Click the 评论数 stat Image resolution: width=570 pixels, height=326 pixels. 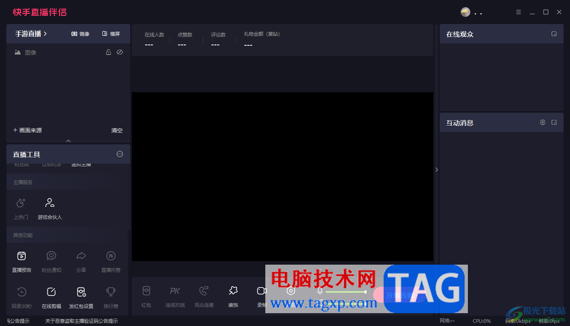218,39
